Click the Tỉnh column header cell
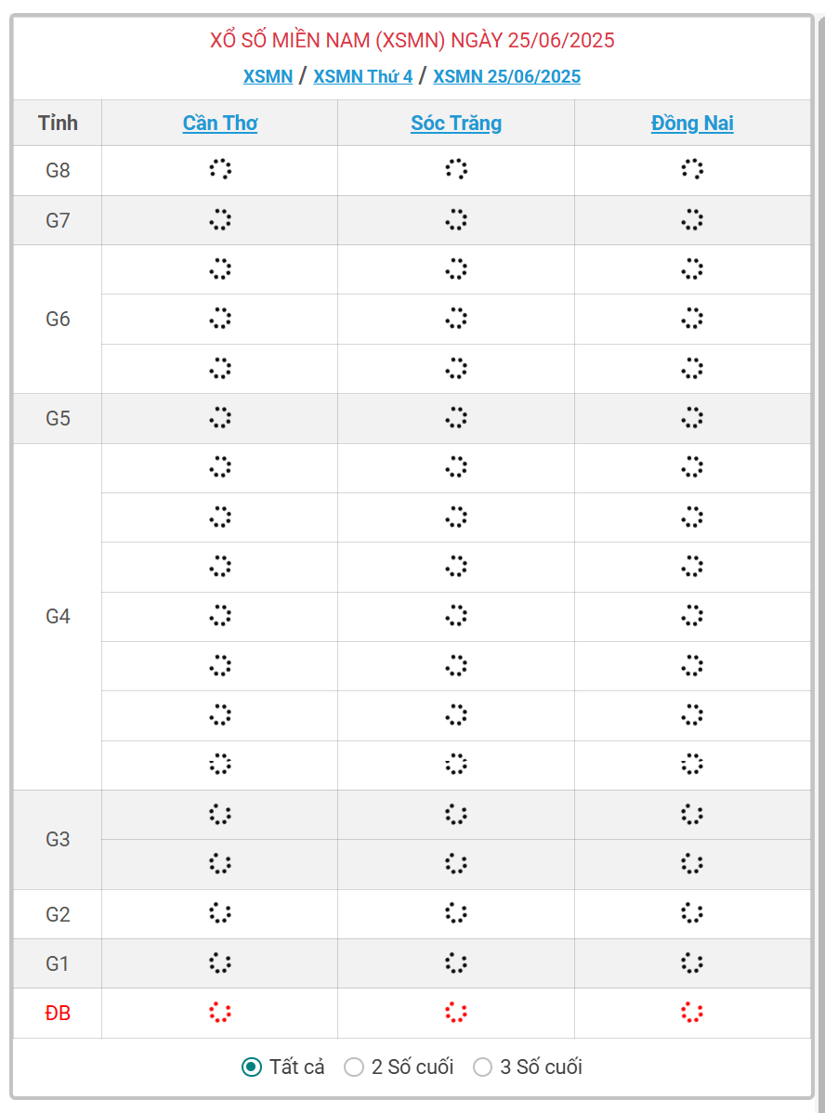 (58, 124)
